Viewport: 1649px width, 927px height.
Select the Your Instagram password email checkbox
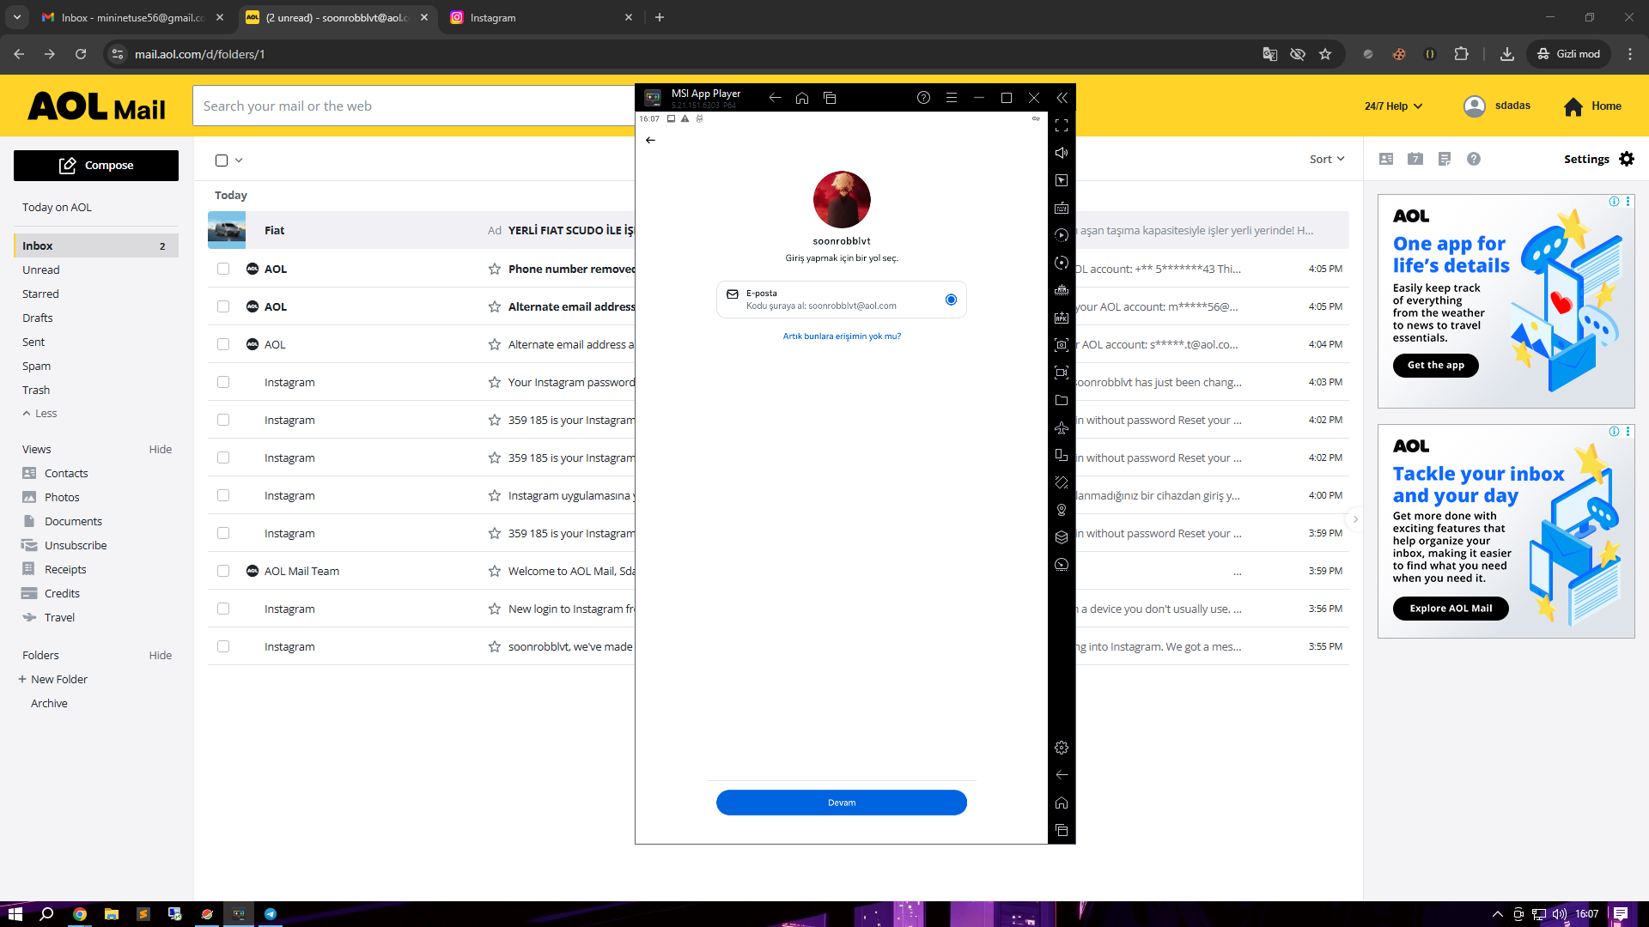(223, 382)
